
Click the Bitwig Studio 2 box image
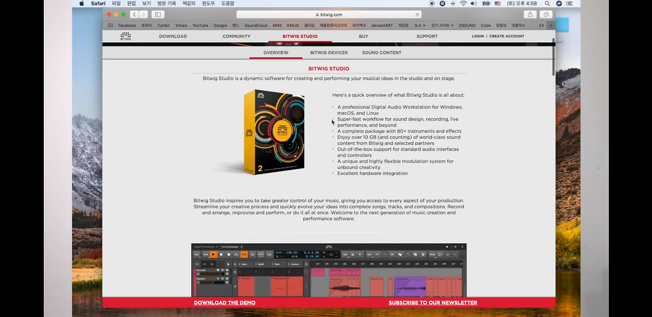point(274,133)
